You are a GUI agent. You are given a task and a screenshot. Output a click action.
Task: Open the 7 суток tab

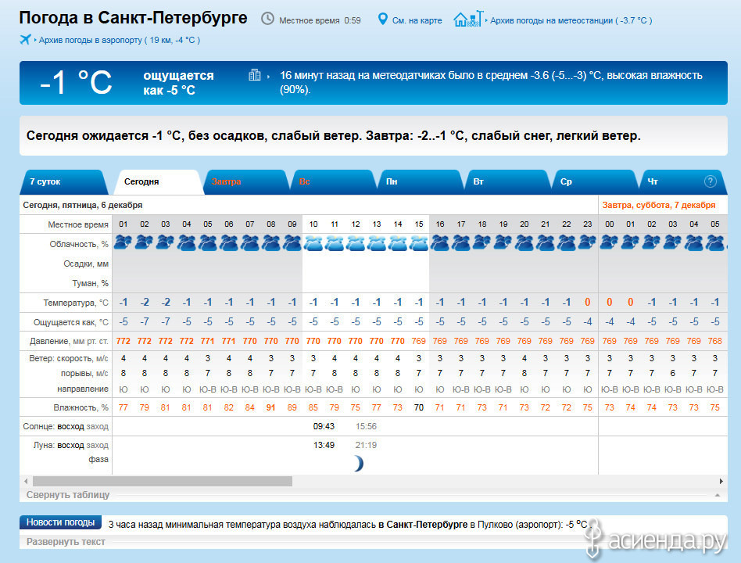point(64,182)
